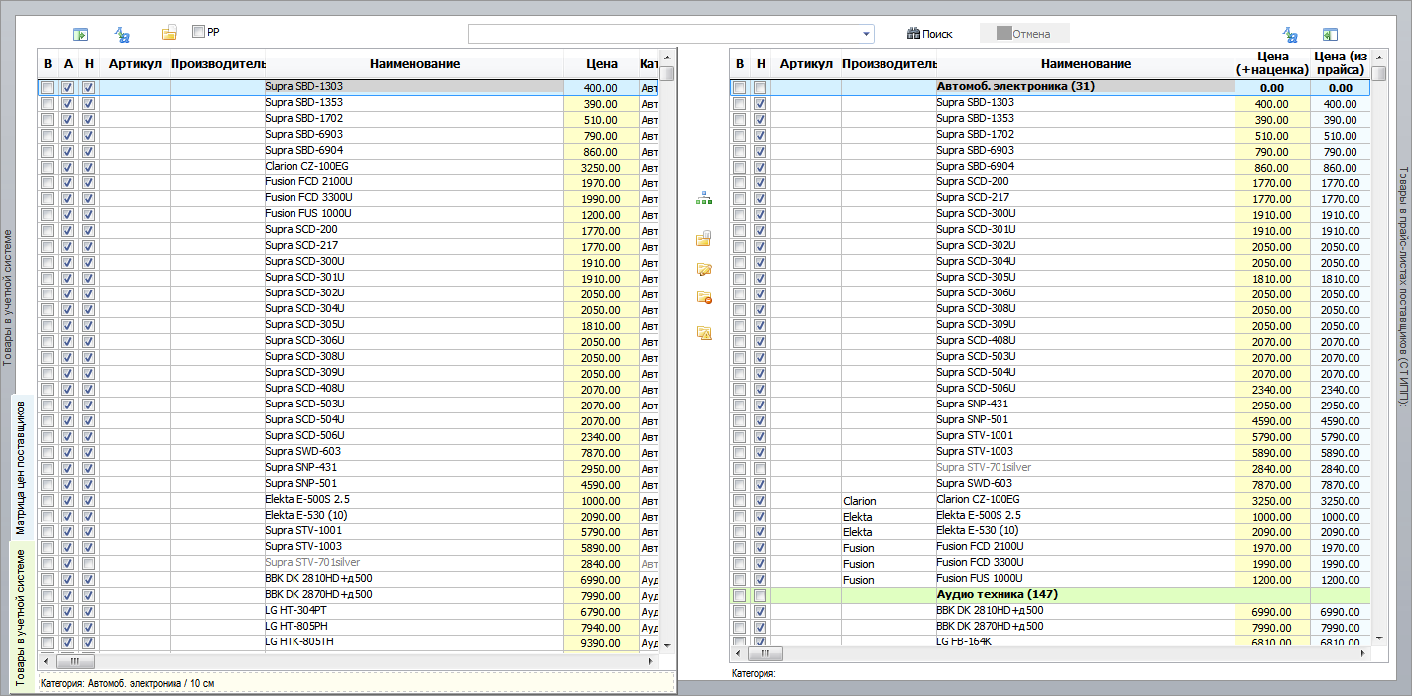Image resolution: width=1412 pixels, height=696 pixels.
Task: Click the Отмена cancel button
Action: click(x=1024, y=34)
